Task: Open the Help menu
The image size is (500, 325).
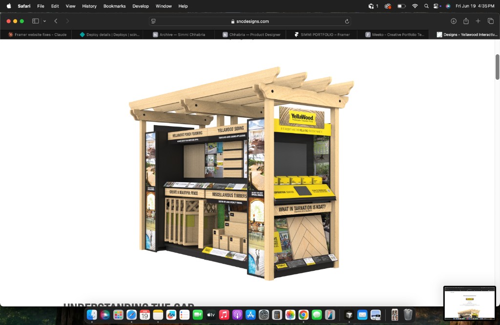Action: pyautogui.click(x=183, y=6)
